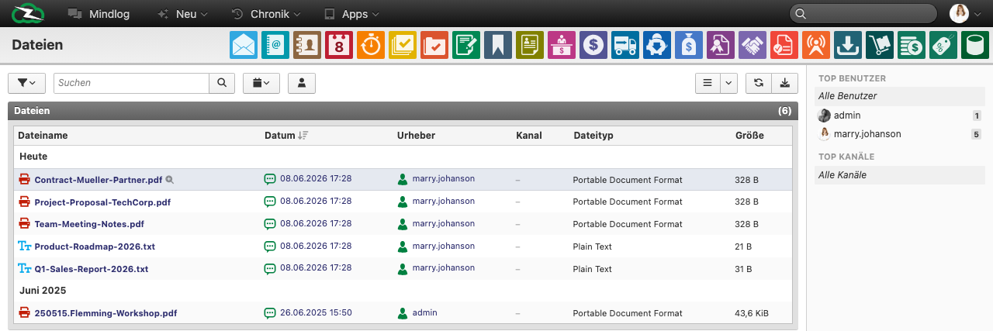Open the view options arrow dropdown
The height and width of the screenshot is (331, 993).
pos(728,83)
